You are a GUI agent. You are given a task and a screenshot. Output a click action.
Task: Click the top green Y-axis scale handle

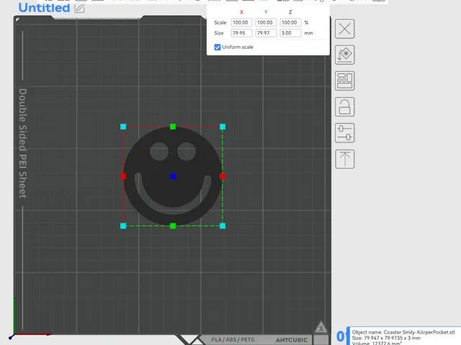point(173,126)
